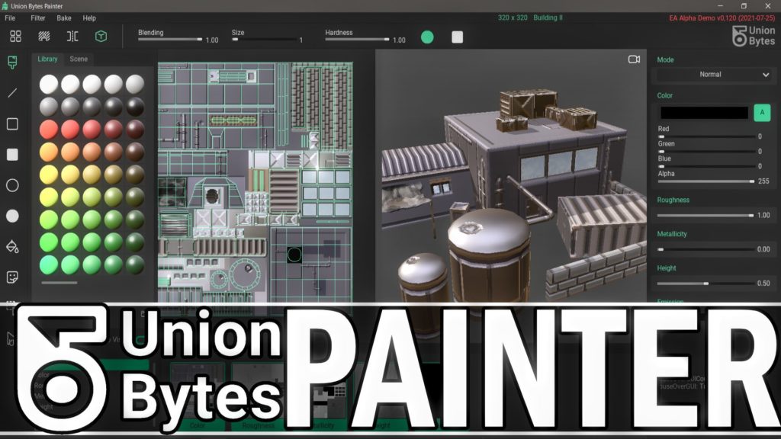Select the paint bucket fill tool
The height and width of the screenshot is (439, 781).
[12, 246]
